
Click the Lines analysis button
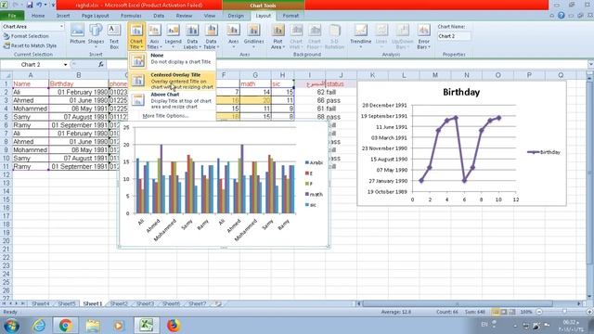click(x=381, y=36)
